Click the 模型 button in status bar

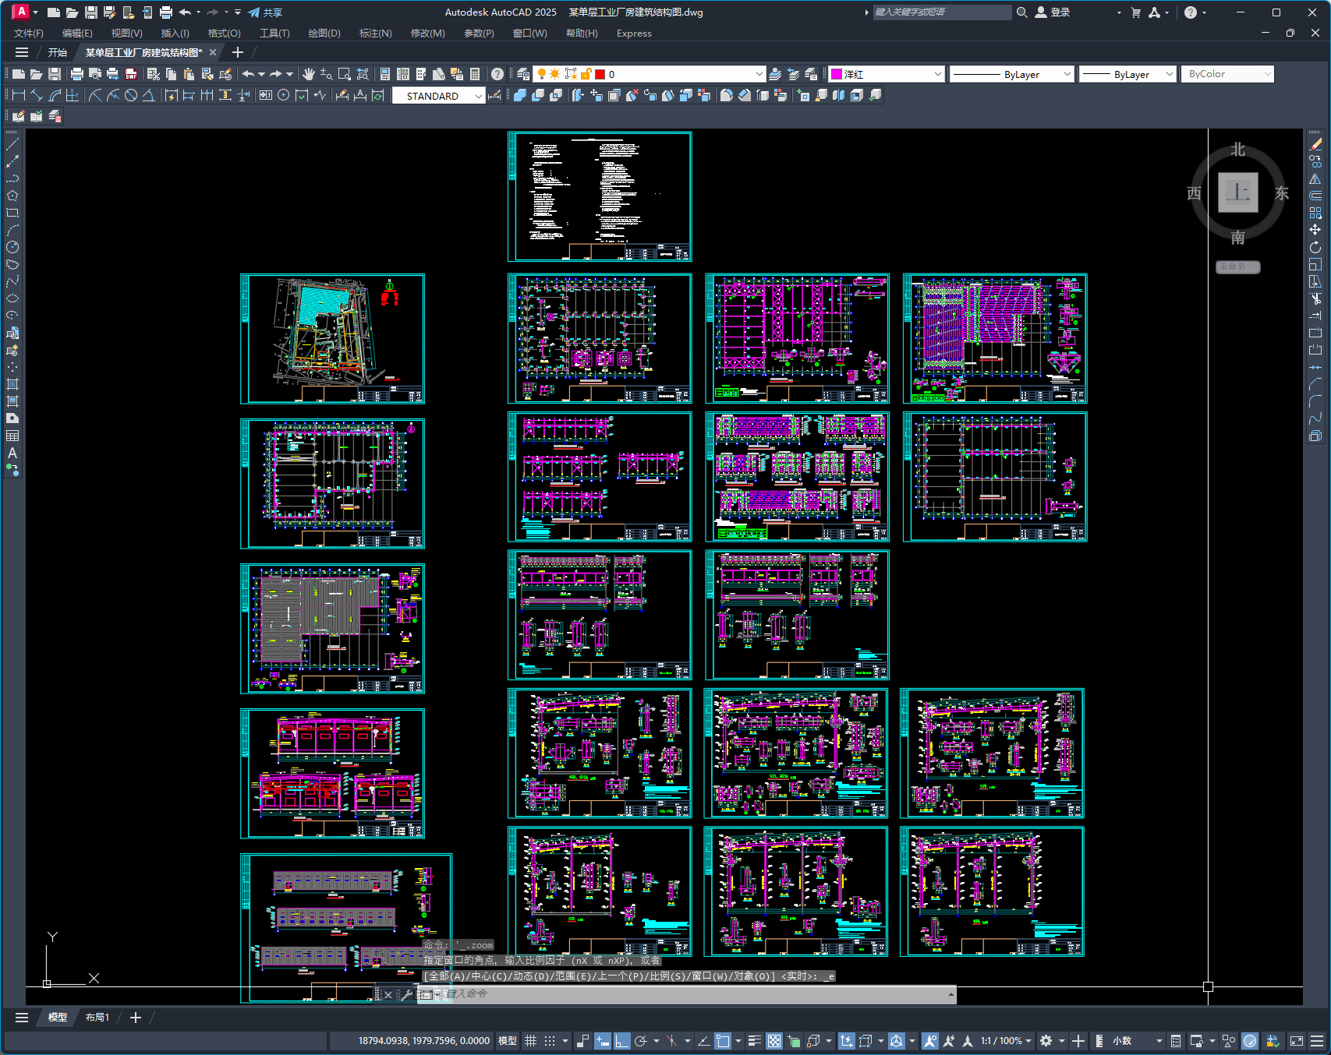click(x=508, y=1041)
